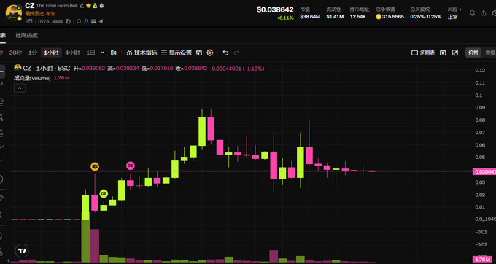496x264 pixels.
Task: Switch to the 社媒热度 tab
Action: pos(26,36)
